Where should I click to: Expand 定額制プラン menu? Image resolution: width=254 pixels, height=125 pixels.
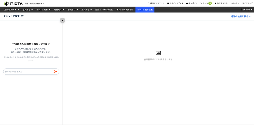click(x=12, y=10)
